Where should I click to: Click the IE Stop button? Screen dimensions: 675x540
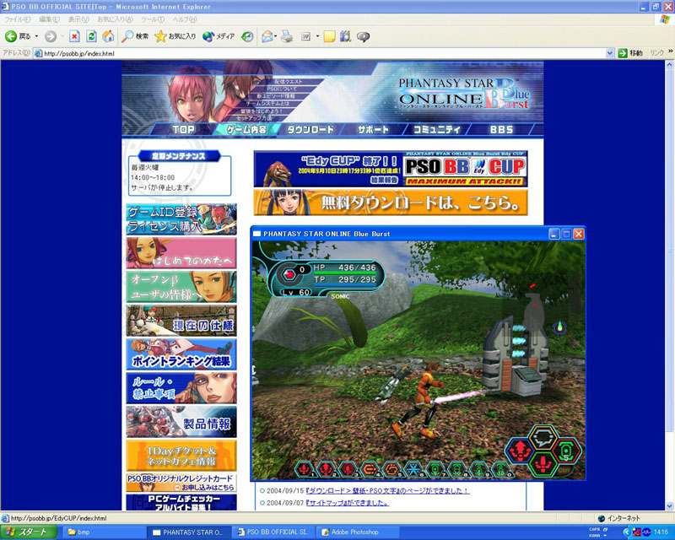[74, 36]
